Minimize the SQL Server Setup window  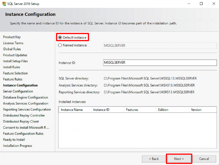point(189,4)
